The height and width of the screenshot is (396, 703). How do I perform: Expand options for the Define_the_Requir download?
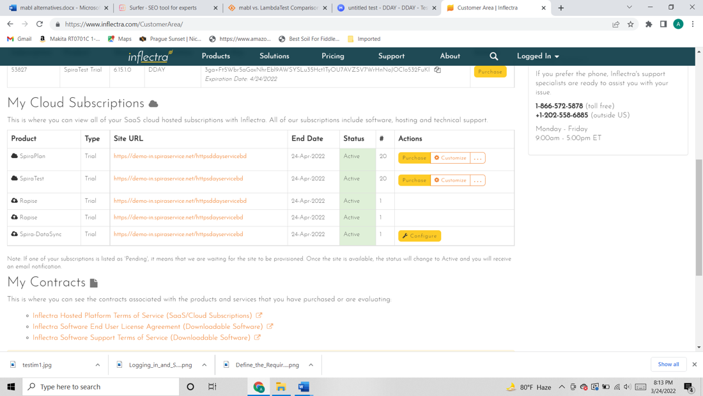tap(311, 365)
